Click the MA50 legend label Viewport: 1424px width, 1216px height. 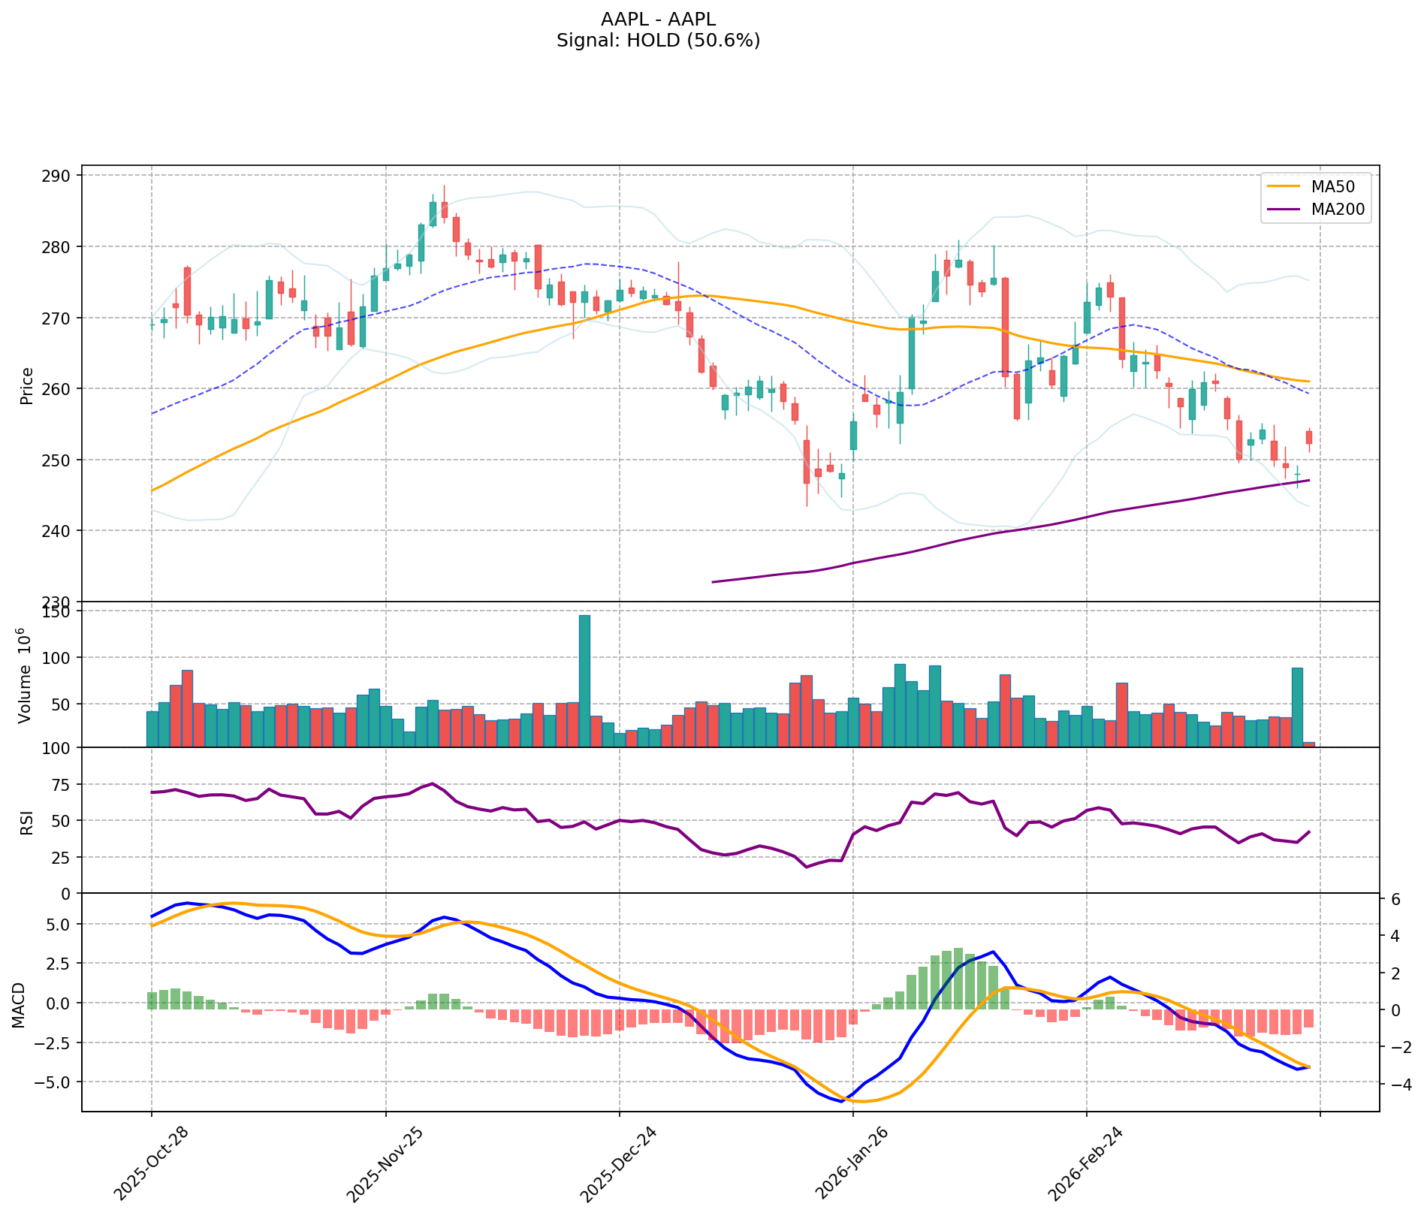coord(1332,186)
